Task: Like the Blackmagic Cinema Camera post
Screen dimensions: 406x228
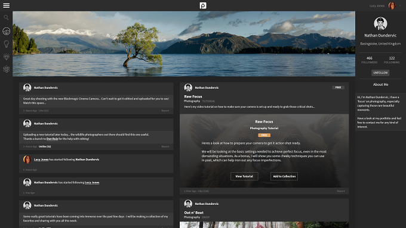Action: [44, 111]
